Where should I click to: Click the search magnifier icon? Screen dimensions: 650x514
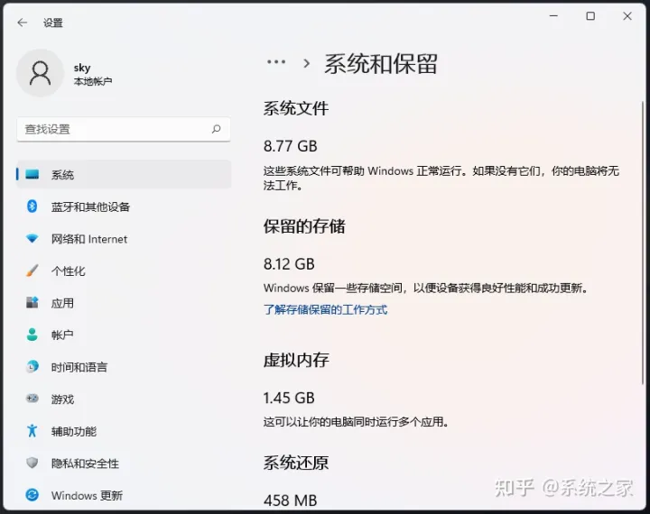(x=216, y=129)
